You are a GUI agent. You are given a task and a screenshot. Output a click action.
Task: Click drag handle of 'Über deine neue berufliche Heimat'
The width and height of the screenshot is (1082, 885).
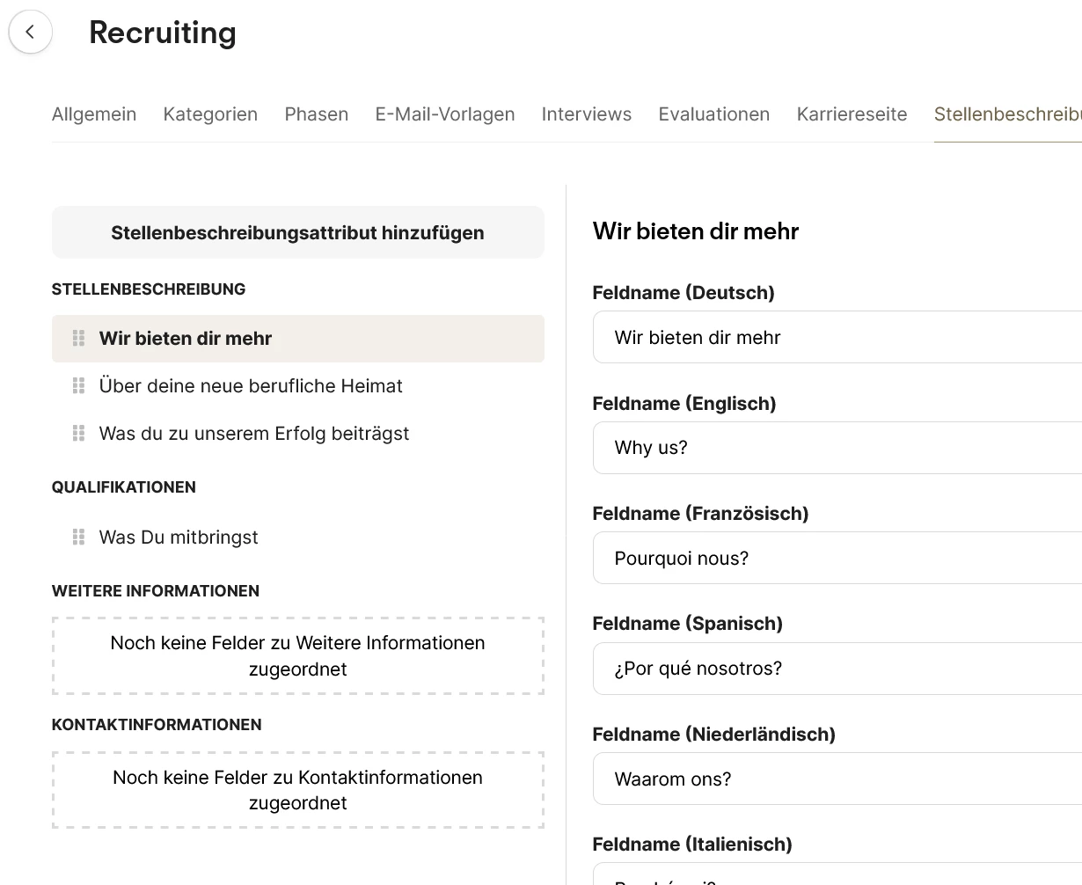(78, 386)
